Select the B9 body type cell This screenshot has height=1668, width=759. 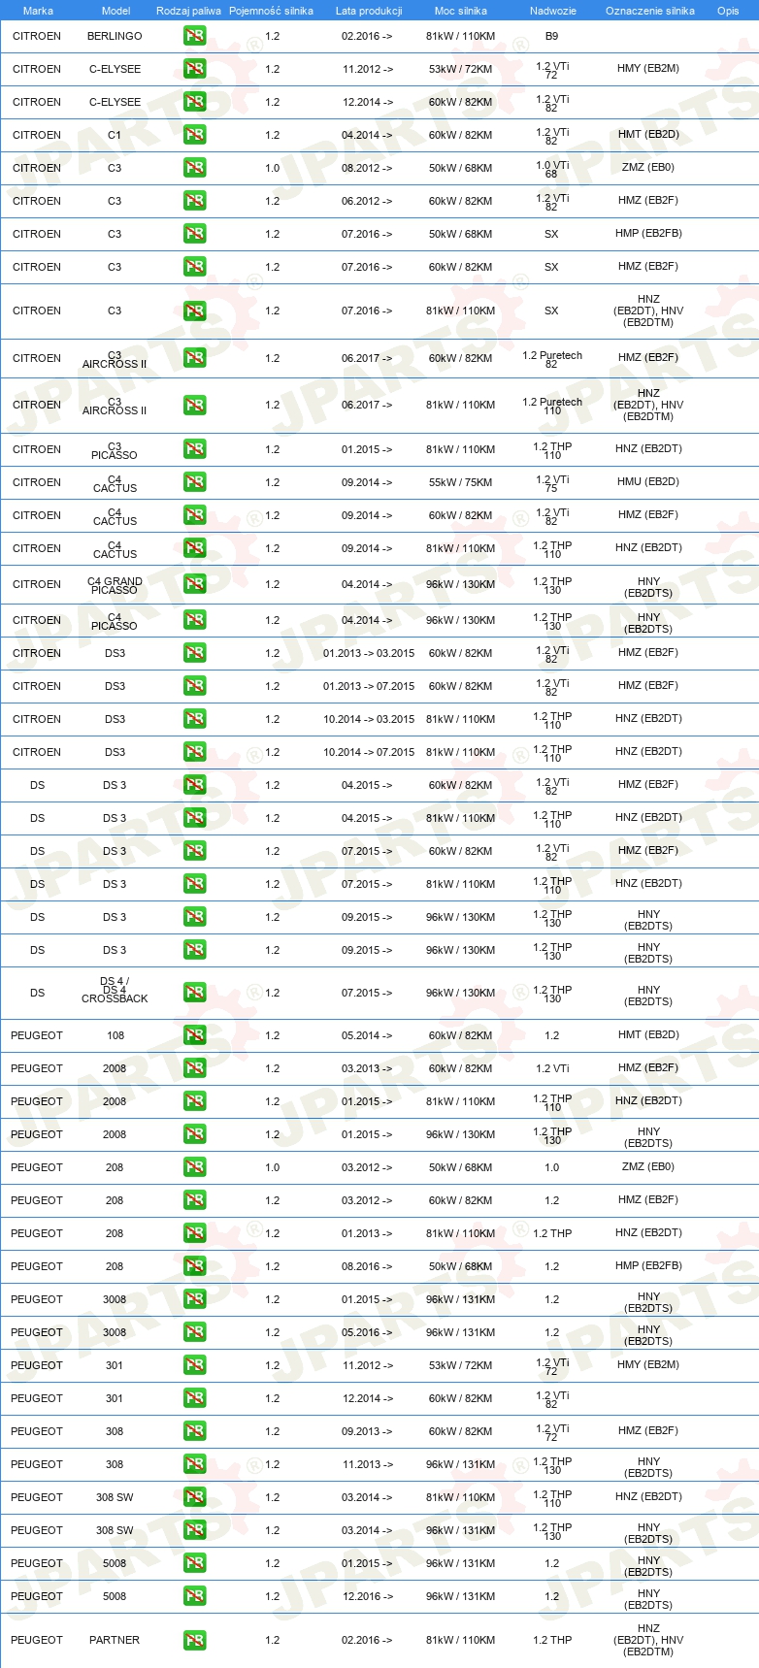(x=551, y=36)
